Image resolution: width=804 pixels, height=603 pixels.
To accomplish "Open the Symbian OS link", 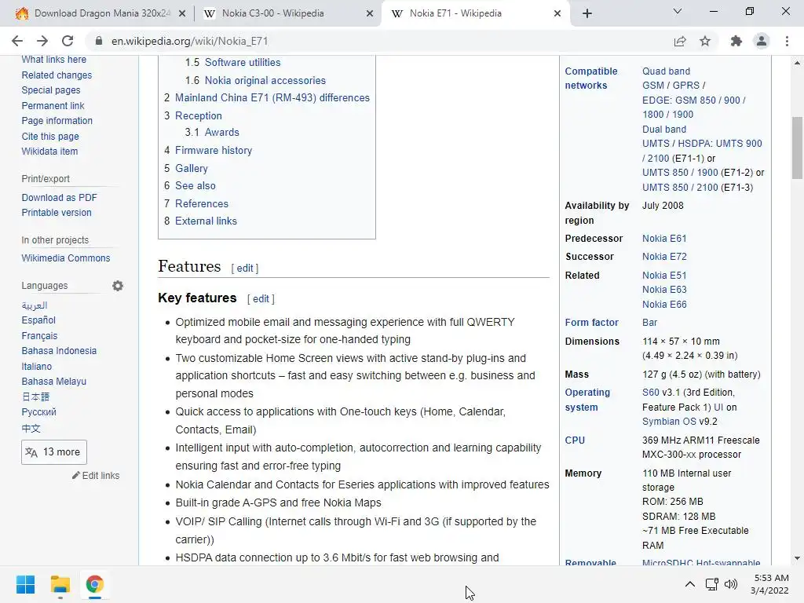I will pyautogui.click(x=669, y=422).
